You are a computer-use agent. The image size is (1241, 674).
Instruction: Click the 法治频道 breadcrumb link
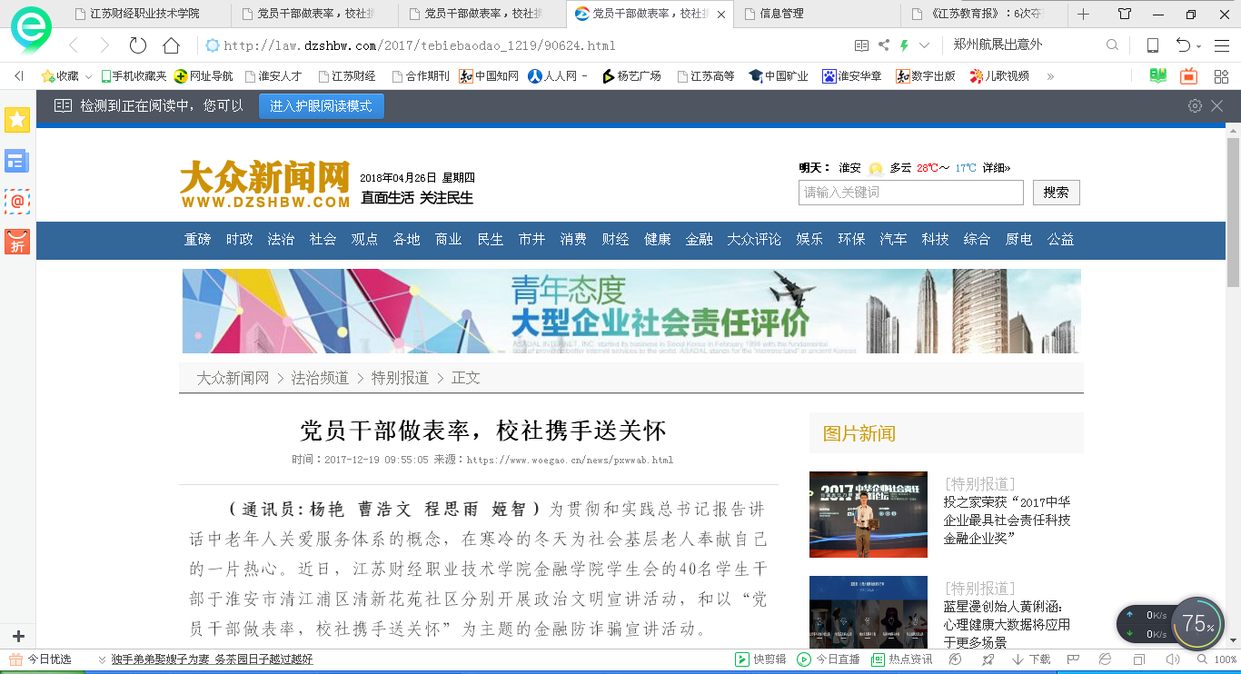click(320, 378)
